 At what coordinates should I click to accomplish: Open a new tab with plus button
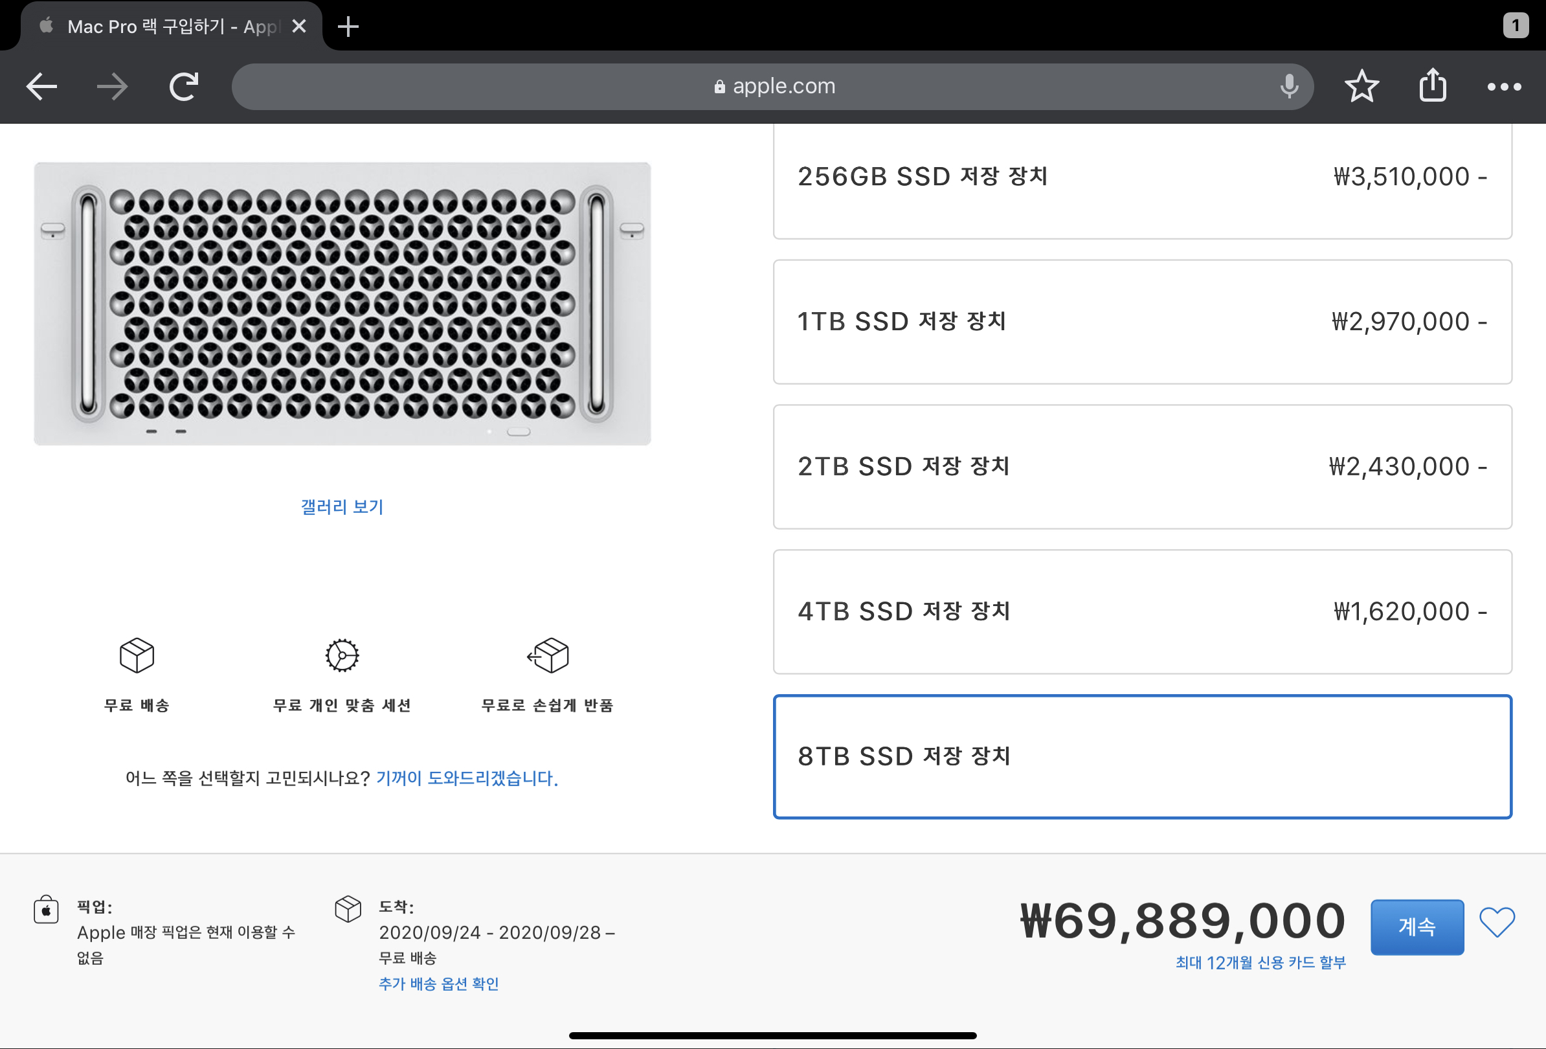click(348, 27)
